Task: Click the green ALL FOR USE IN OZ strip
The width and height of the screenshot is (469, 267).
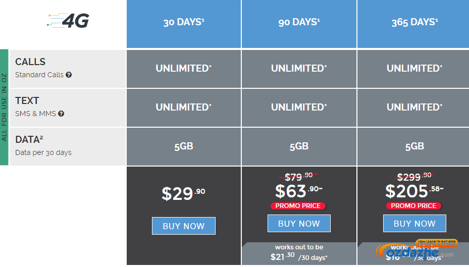Action: (4, 108)
